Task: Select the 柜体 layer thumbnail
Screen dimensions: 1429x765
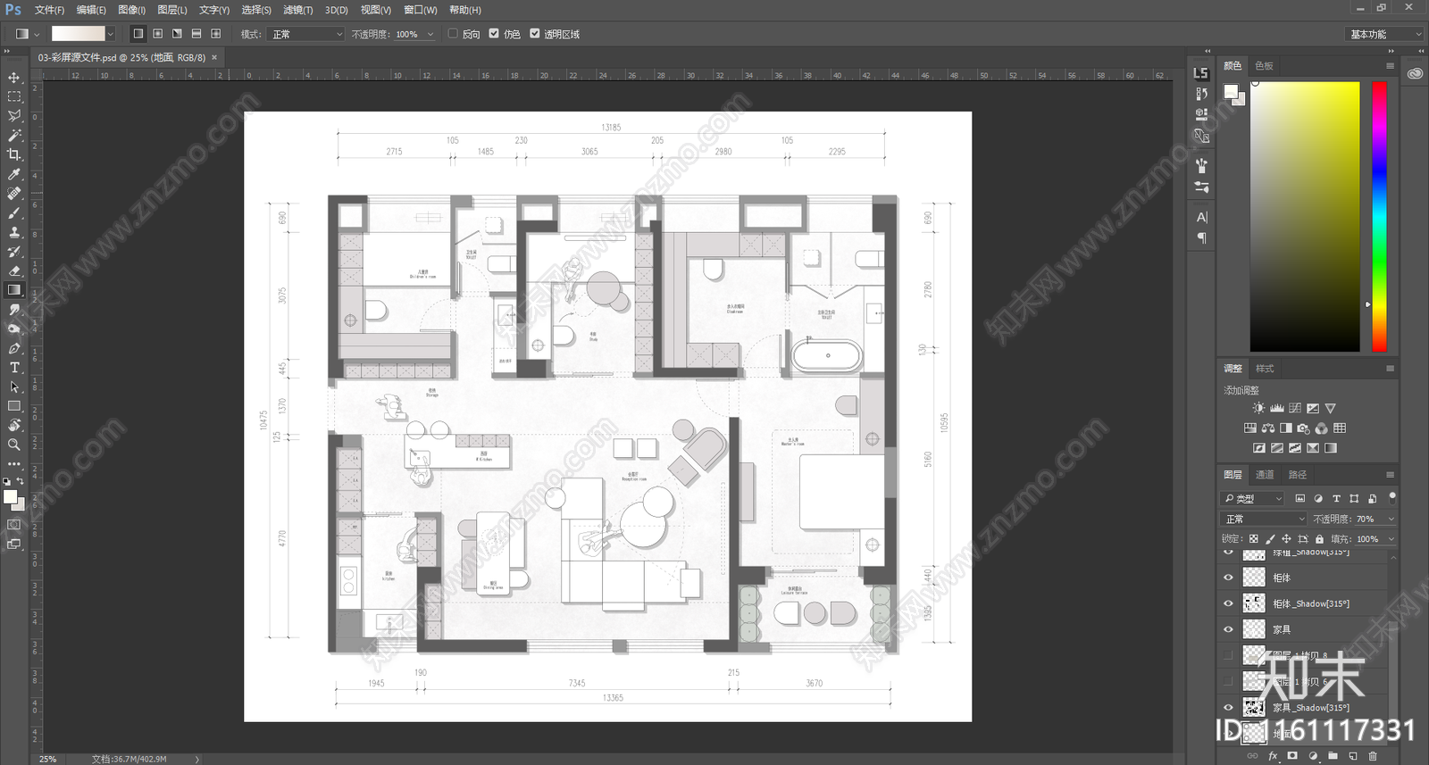Action: [x=1254, y=578]
